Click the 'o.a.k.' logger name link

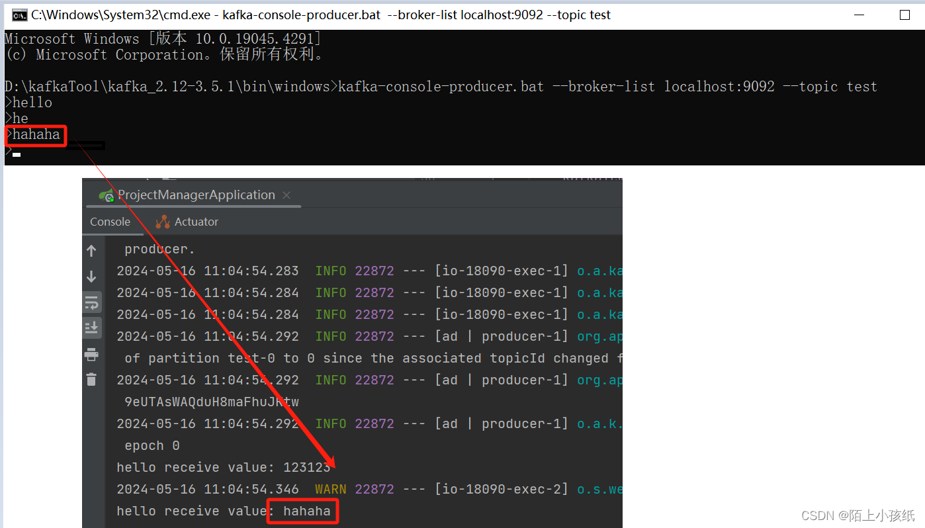[x=599, y=424]
